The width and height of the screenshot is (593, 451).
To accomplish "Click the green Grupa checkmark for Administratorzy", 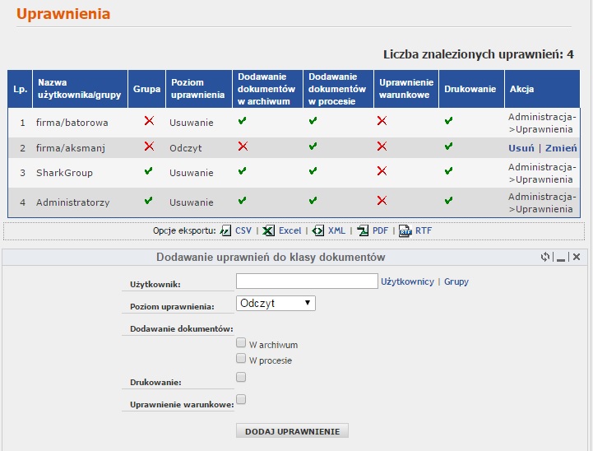I will (x=149, y=200).
